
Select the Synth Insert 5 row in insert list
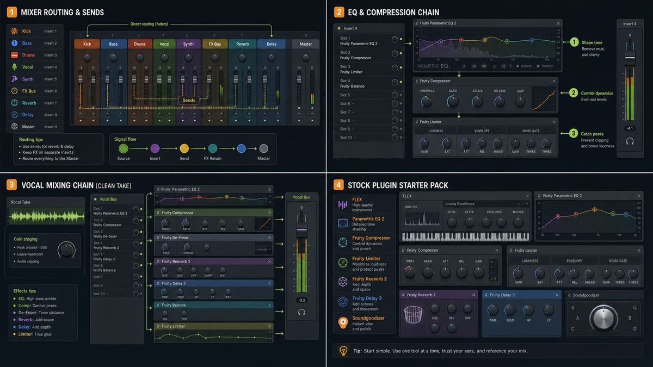(34, 79)
